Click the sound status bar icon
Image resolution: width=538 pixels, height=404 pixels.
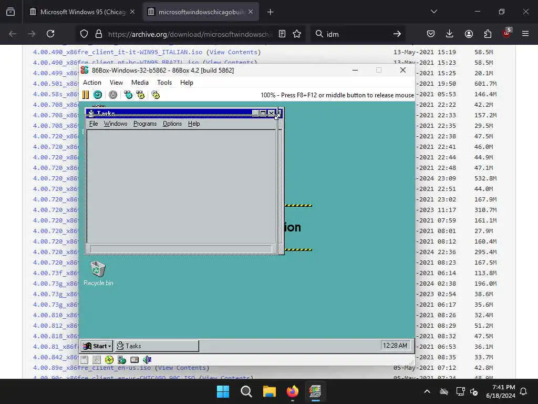[x=147, y=360]
